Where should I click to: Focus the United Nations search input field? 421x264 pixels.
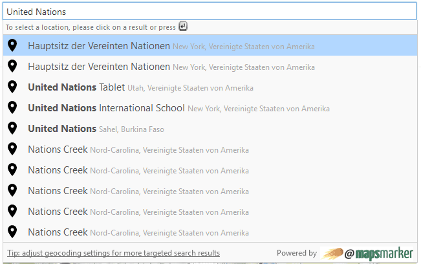210,11
